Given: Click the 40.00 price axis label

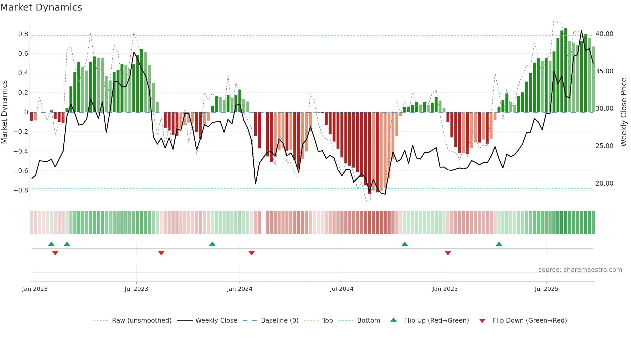Looking at the screenshot, I should point(604,34).
